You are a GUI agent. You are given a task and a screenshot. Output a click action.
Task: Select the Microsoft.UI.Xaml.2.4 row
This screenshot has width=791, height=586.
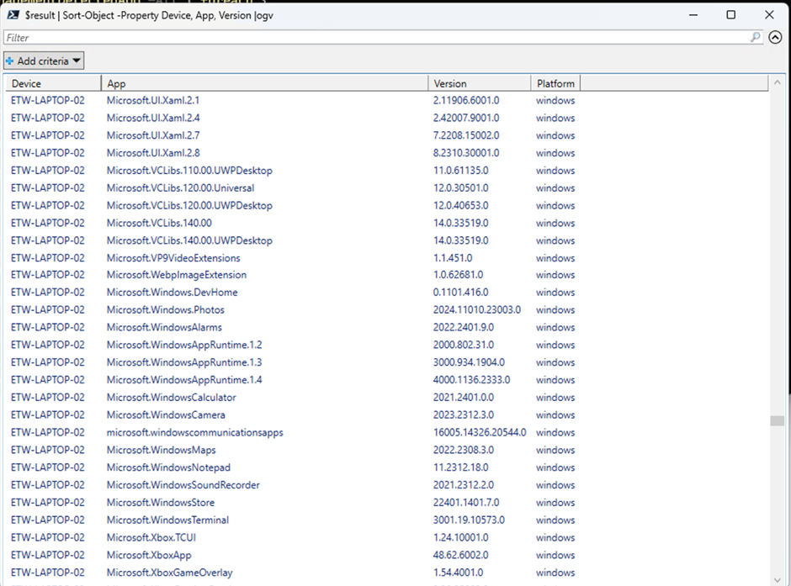(387, 118)
